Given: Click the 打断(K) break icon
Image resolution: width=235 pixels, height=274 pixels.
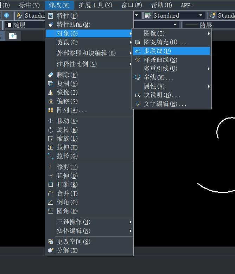Looking at the screenshot, I should click(51, 185).
